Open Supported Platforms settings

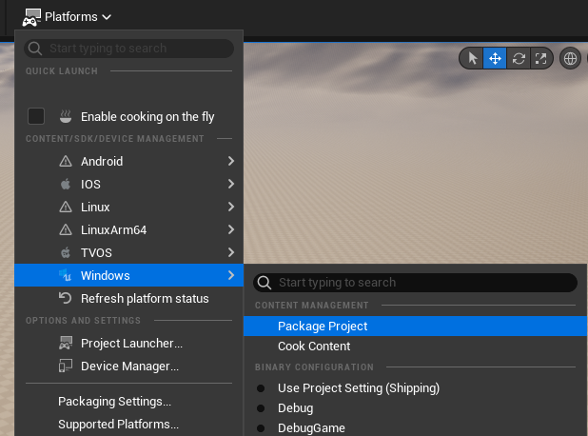coord(118,425)
